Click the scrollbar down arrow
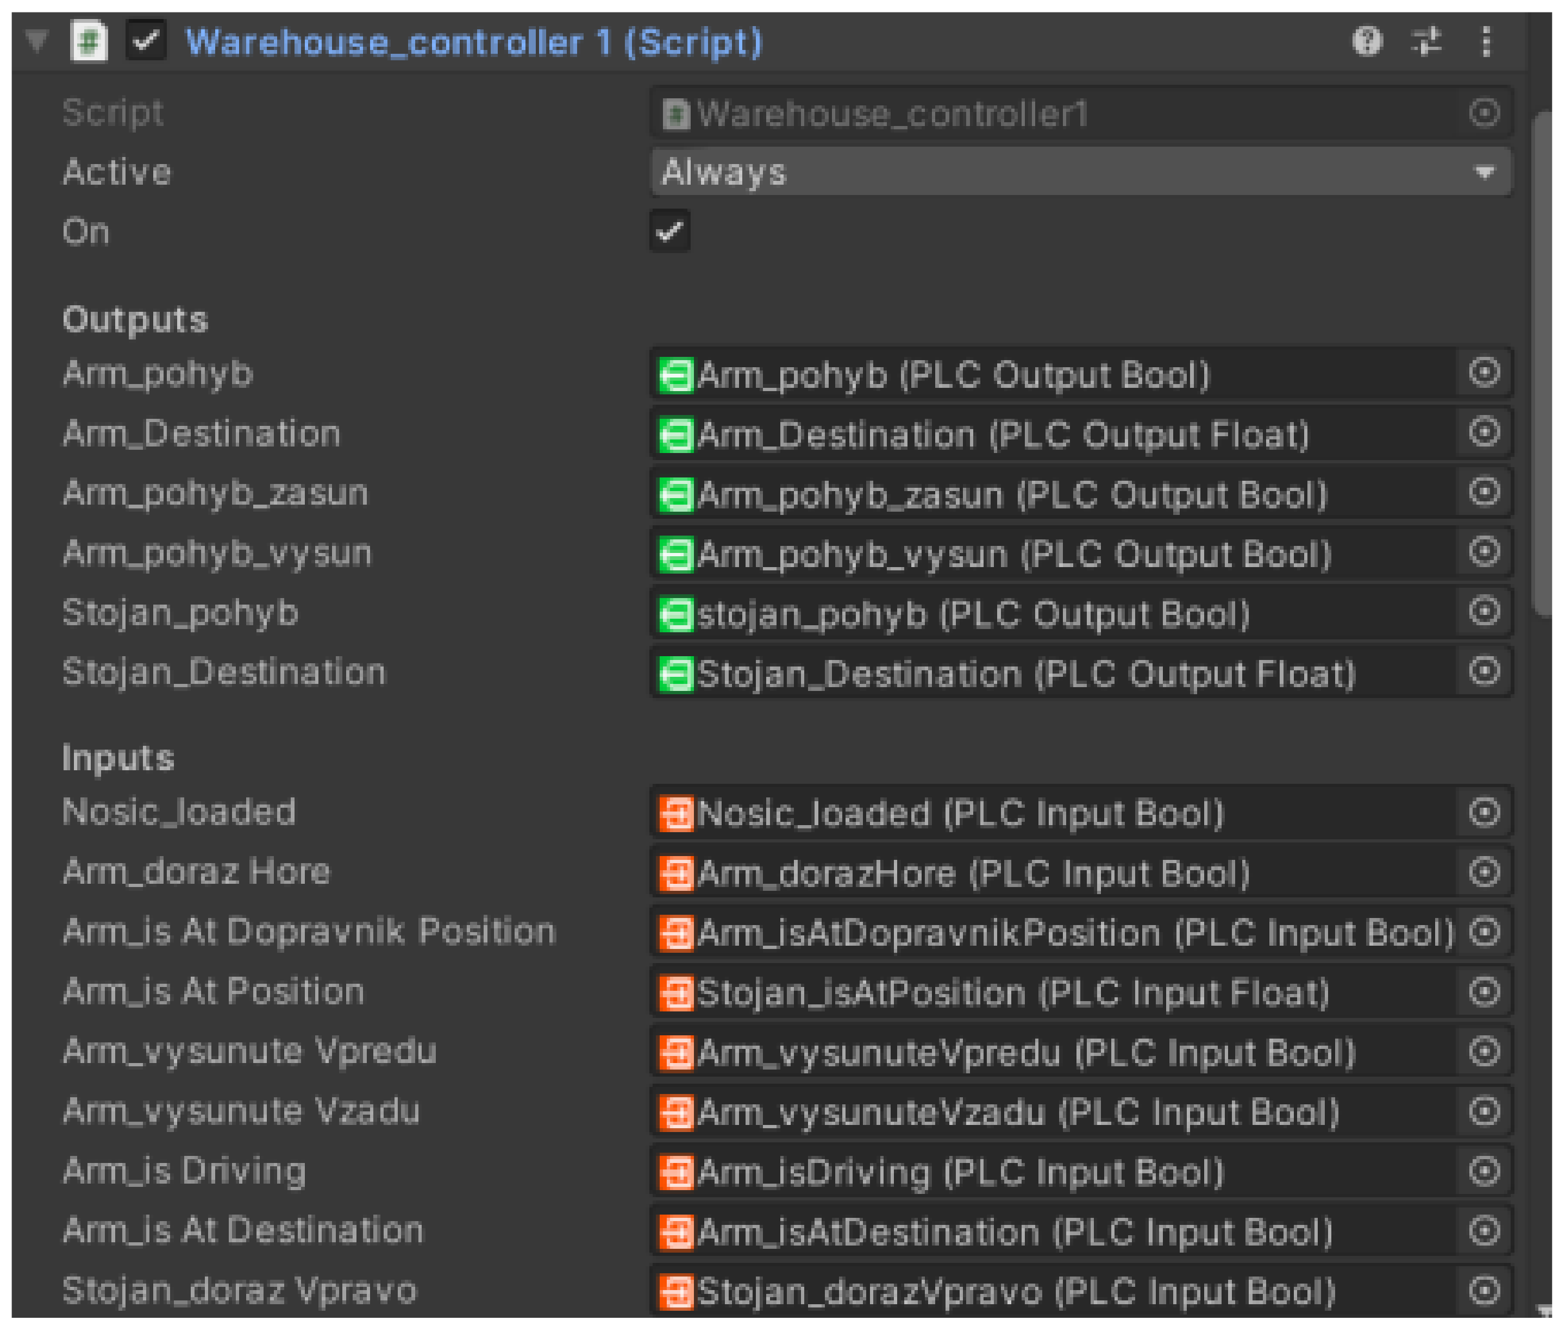 (1544, 1311)
